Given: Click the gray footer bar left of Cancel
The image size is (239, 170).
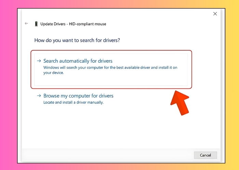Looking at the screenshot, I should tap(102, 155).
